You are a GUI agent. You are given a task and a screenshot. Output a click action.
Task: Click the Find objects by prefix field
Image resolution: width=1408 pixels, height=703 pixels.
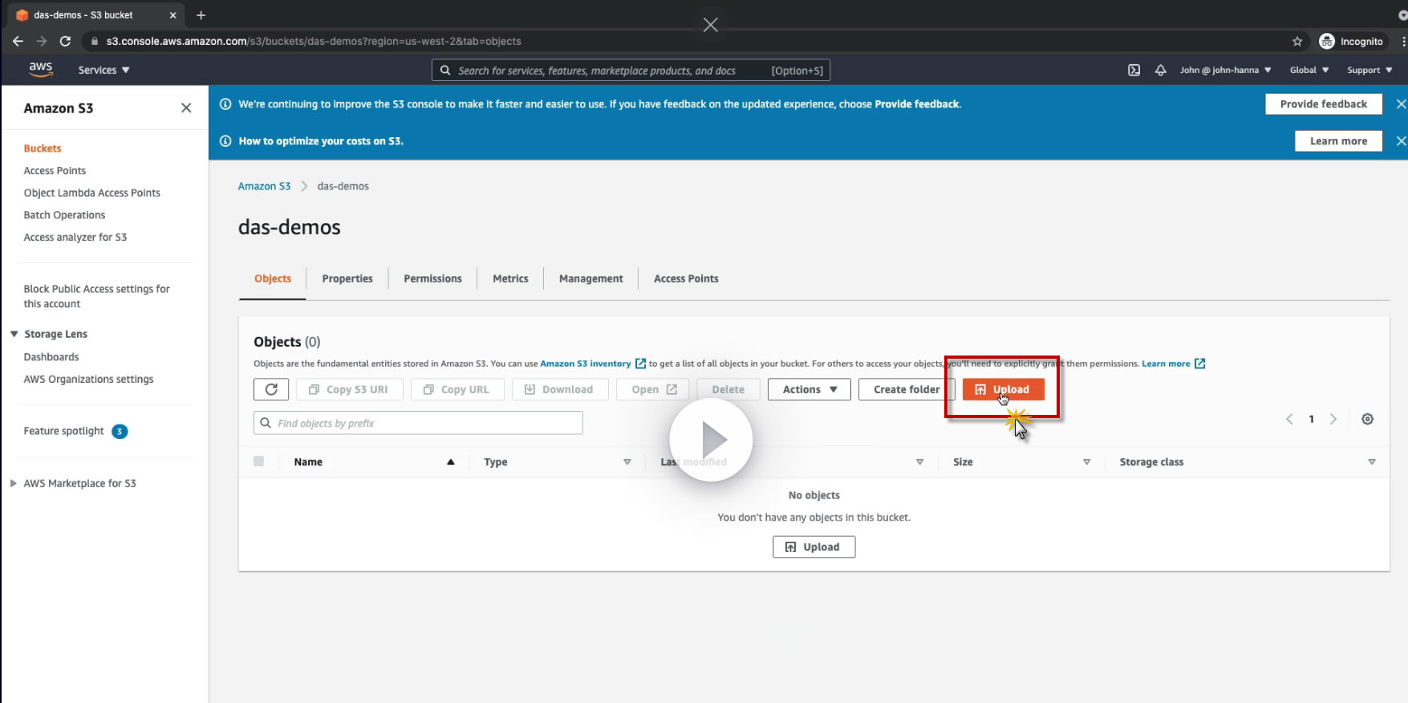[418, 423]
